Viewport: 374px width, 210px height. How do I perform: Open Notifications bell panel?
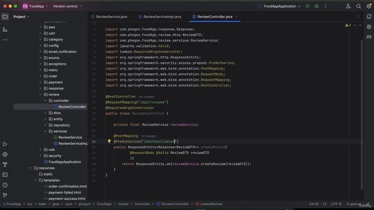(369, 17)
